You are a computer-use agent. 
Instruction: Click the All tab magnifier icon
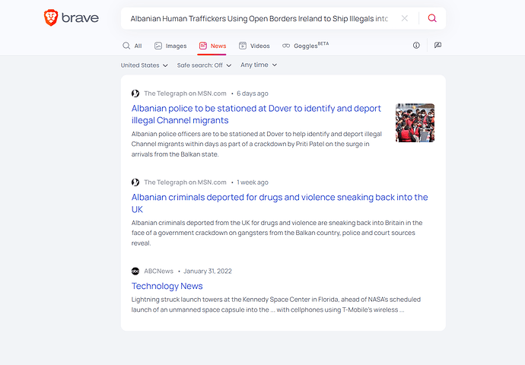tap(126, 46)
